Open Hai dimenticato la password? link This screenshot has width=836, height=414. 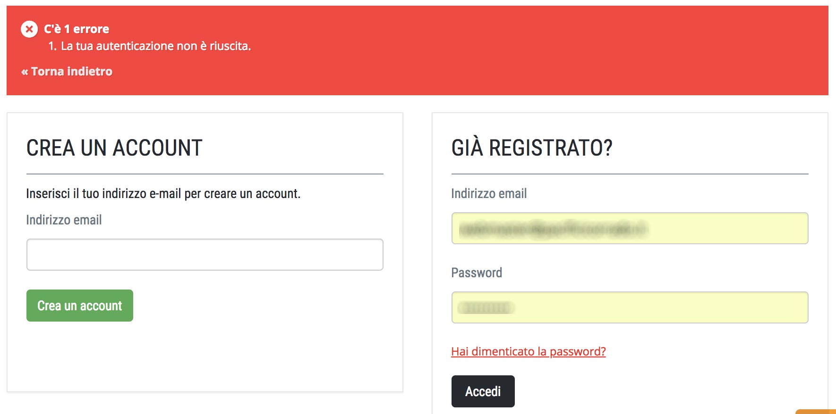click(x=528, y=352)
